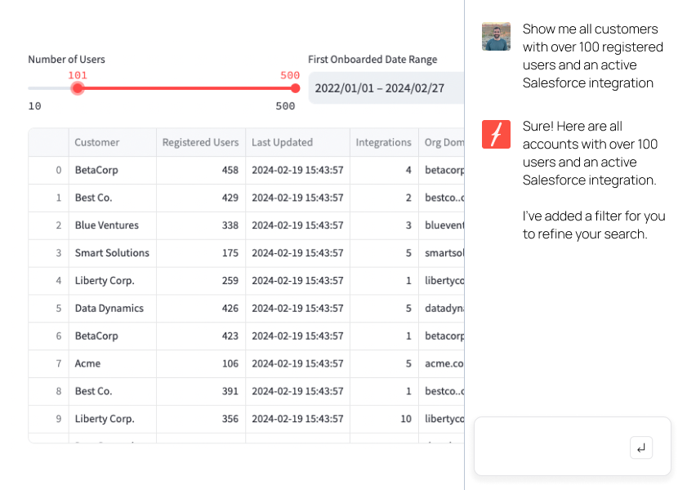Click the 458 registered users cell
The image size is (687, 490).
[230, 170]
